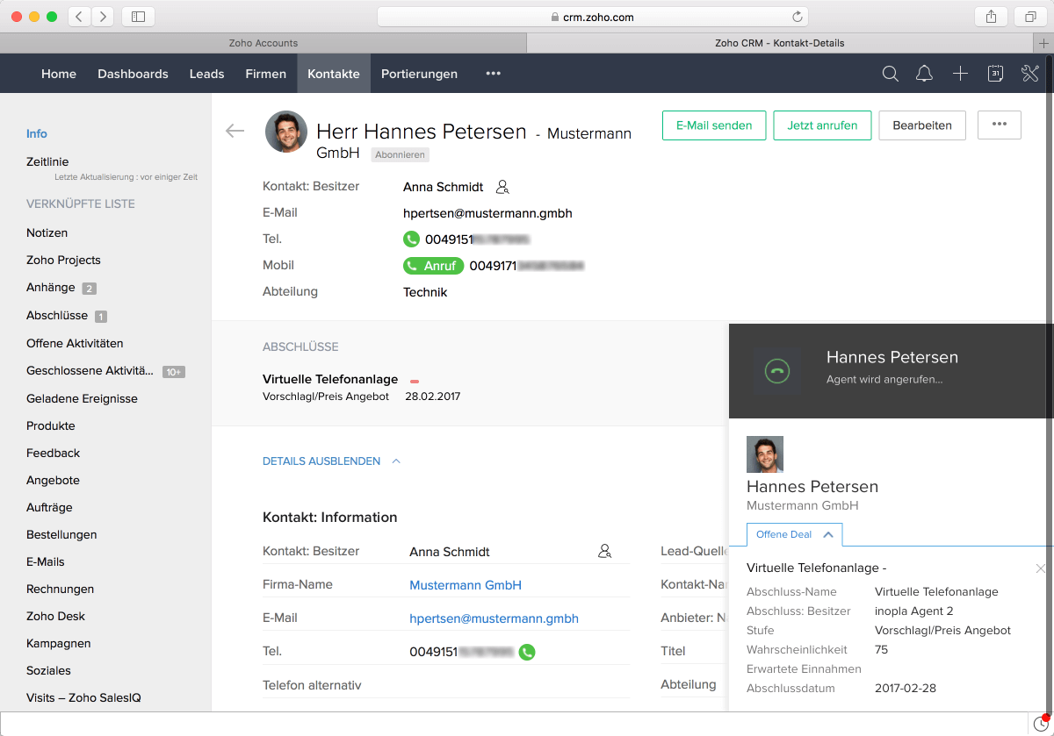This screenshot has height=736, width=1054.
Task: Click Hannes Petersen's profile photo in header
Action: [286, 132]
